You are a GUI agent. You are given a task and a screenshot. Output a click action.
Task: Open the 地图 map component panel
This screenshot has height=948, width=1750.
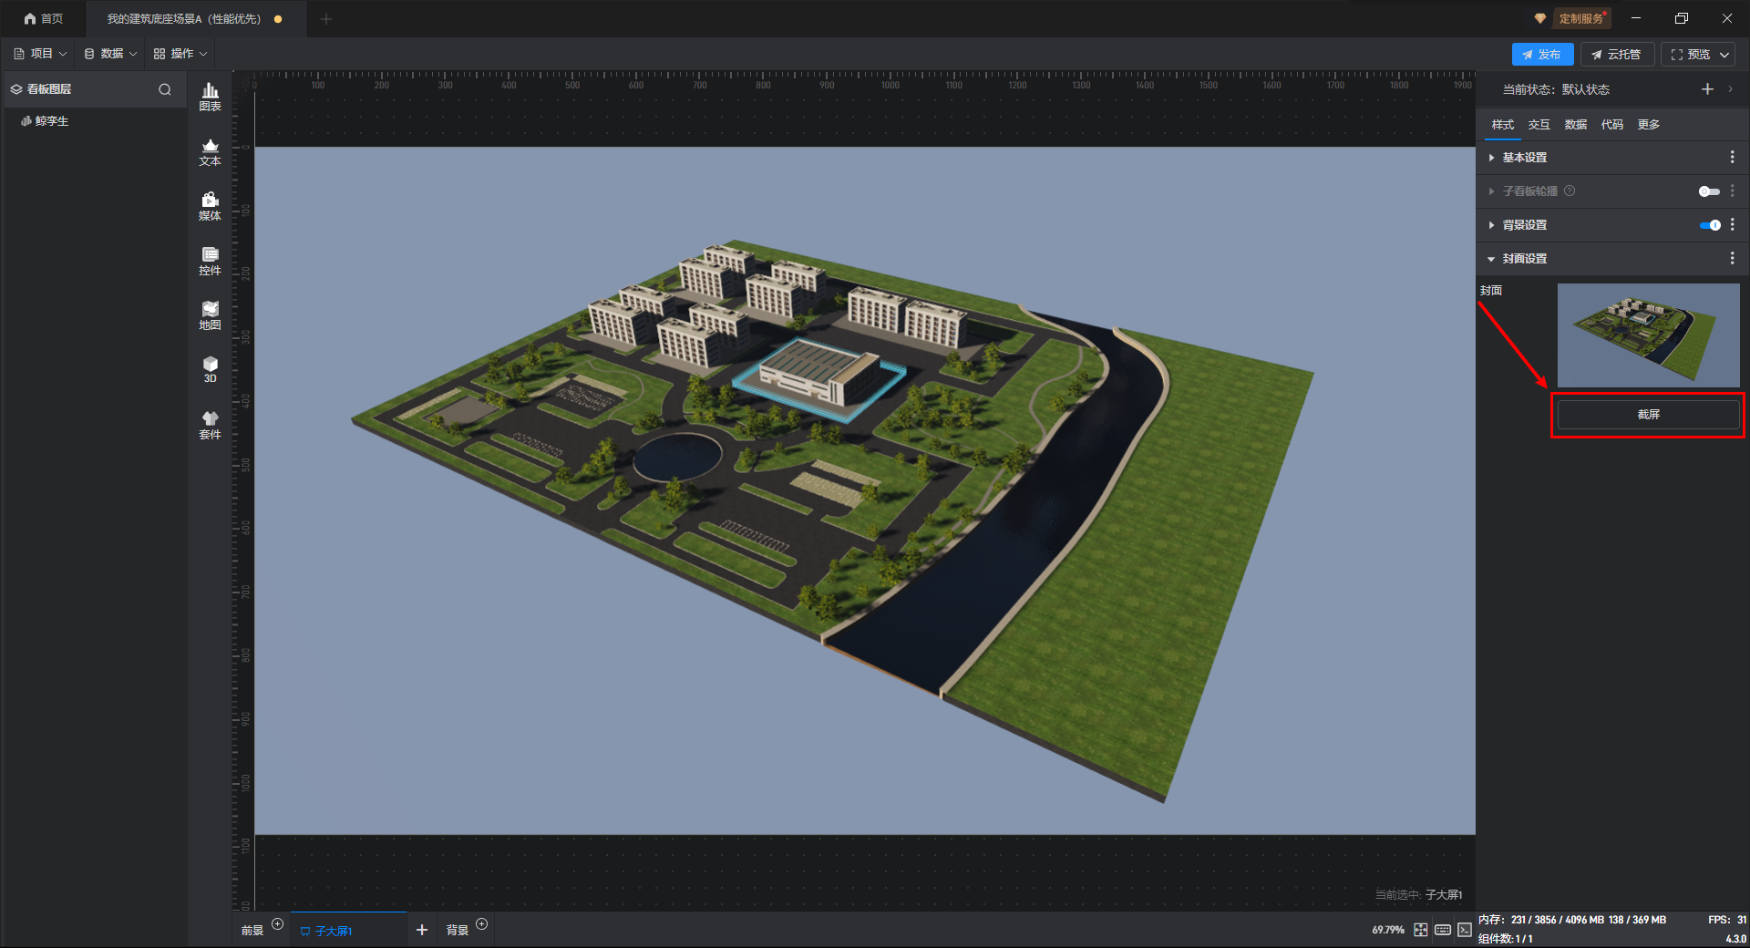210,315
